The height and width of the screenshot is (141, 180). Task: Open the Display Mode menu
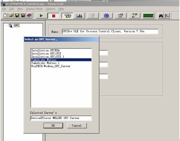click(x=34, y=9)
